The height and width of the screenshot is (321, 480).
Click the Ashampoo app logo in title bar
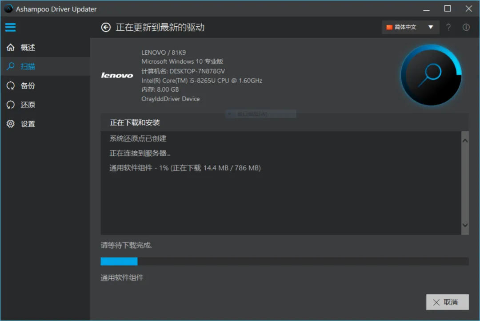[8, 9]
